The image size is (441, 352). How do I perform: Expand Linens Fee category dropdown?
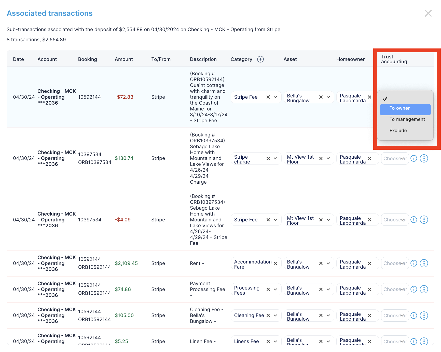(275, 341)
